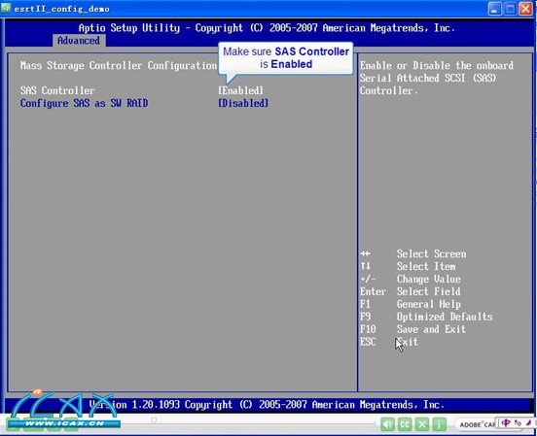The width and height of the screenshot is (537, 436).
Task: Toggle closed captions with CC button
Action: [x=405, y=424]
